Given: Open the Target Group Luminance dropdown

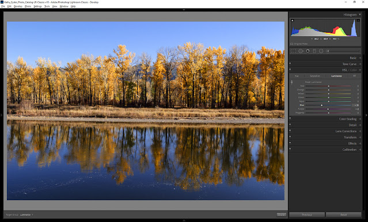Looking at the screenshot, I should (x=26, y=215).
